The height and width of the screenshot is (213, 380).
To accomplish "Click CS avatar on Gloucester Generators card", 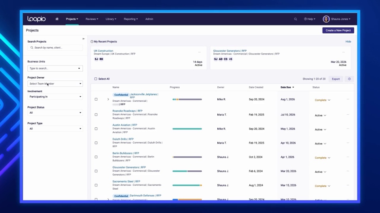I will [226, 59].
